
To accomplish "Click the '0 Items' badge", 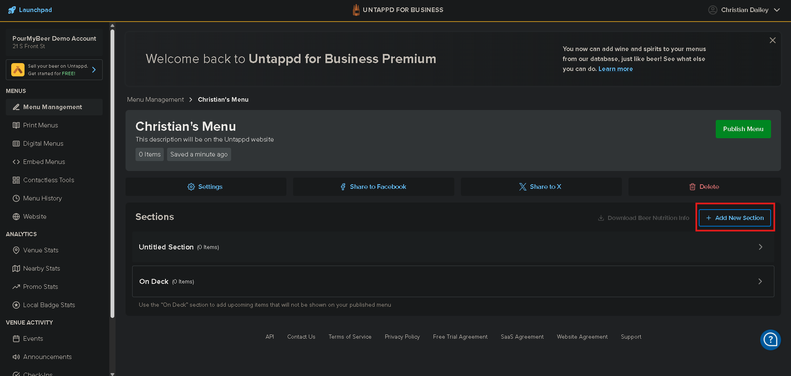I will pos(150,154).
